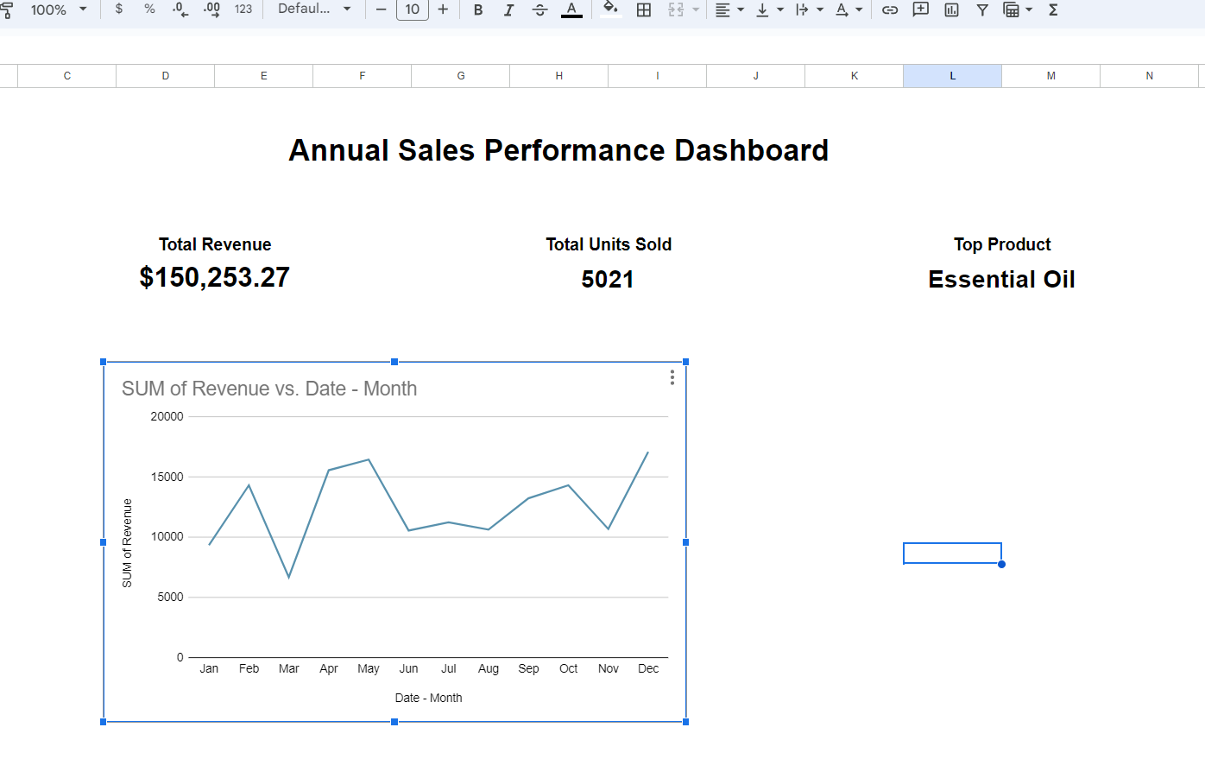Select column F header

[x=363, y=76]
